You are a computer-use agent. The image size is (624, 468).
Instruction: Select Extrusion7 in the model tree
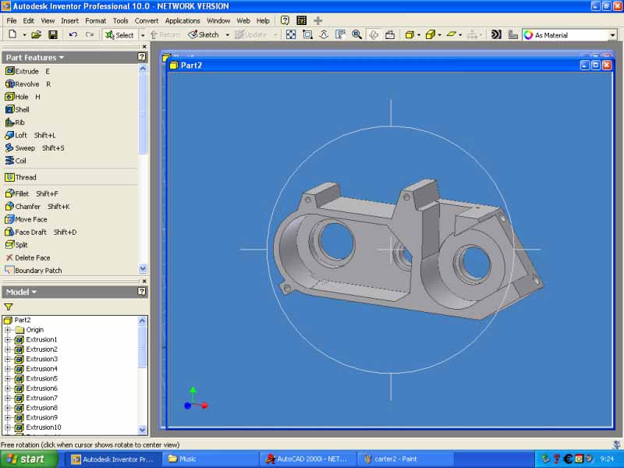(42, 398)
